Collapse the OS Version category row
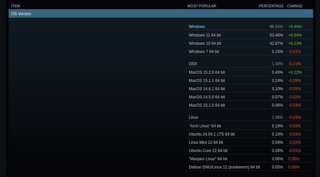The image size is (320, 177). (160, 13)
